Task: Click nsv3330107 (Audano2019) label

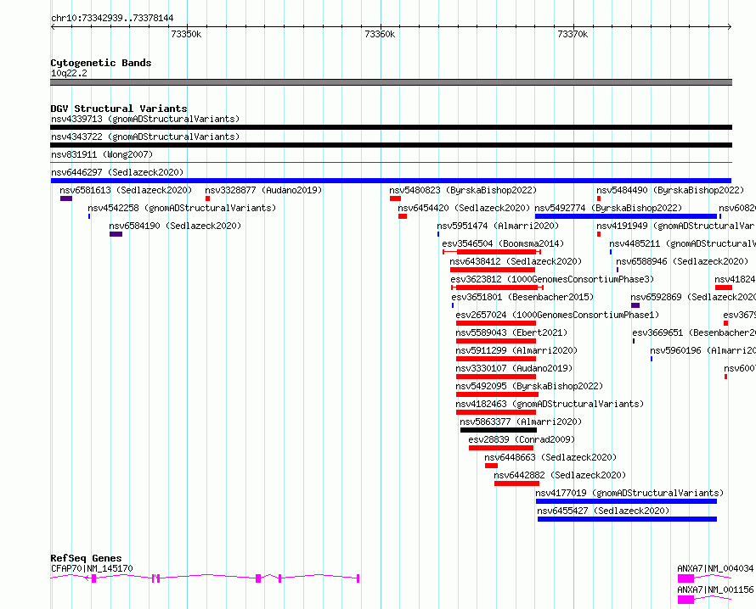Action: coord(514,368)
